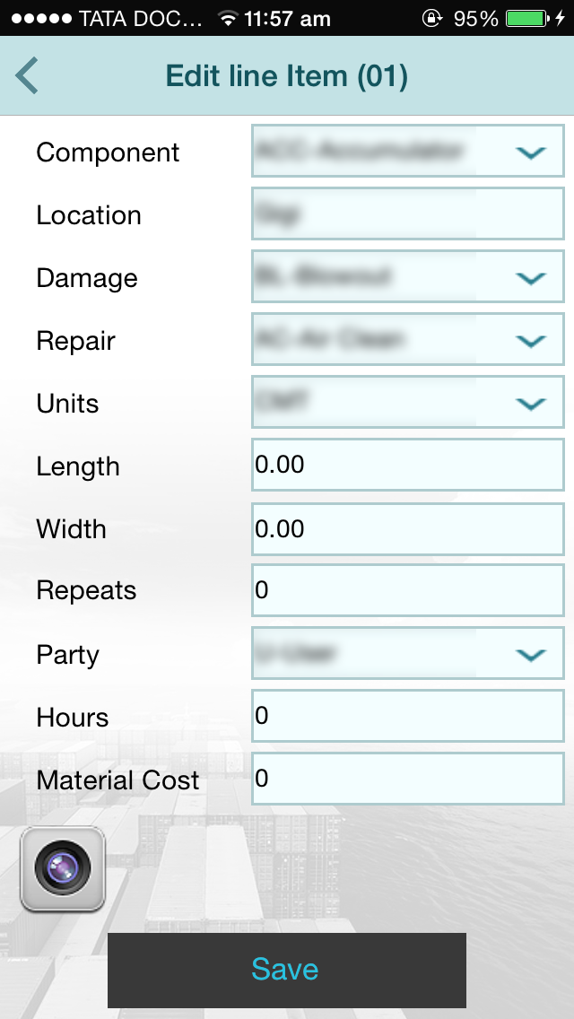Tap the back arrow icon

(27, 76)
